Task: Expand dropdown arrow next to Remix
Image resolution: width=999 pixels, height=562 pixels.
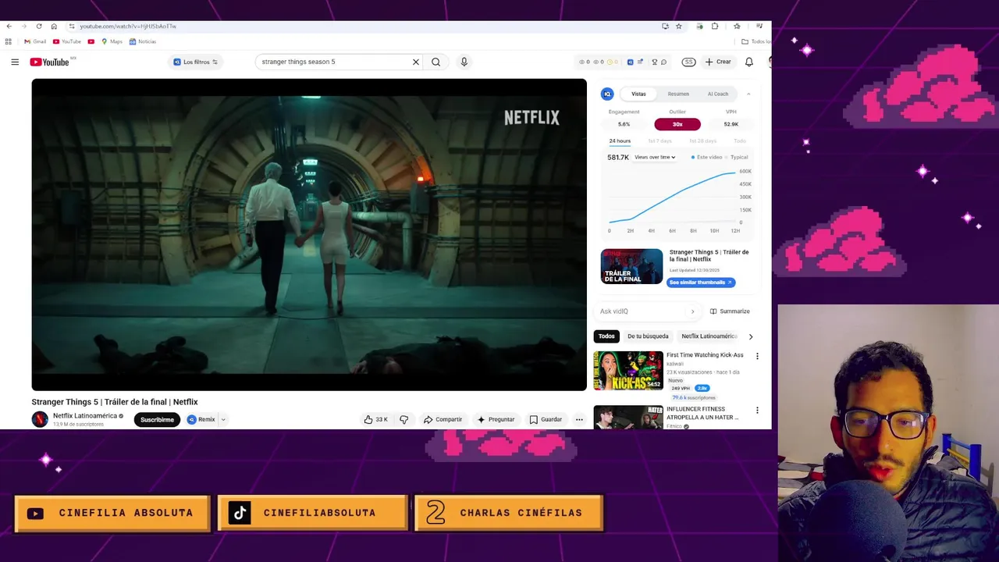Action: pyautogui.click(x=223, y=419)
